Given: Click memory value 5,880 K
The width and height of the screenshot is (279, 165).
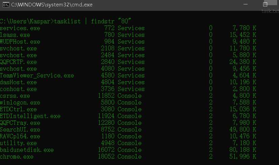Looking at the screenshot, I should (245, 55).
